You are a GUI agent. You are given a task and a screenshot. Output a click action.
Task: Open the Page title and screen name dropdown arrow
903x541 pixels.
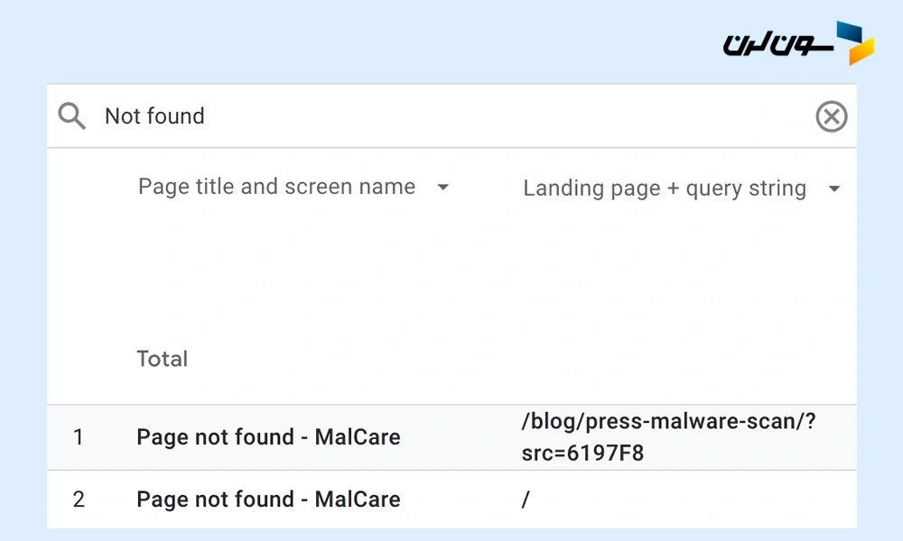442,188
